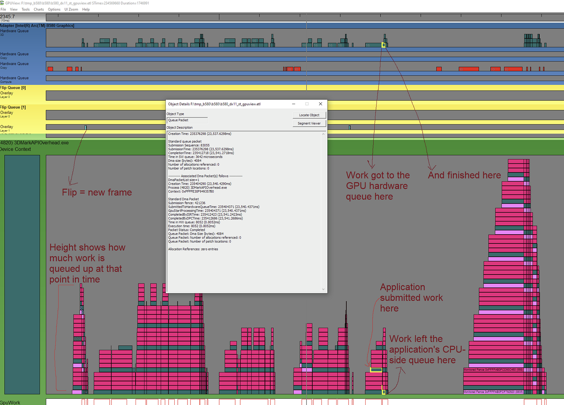Screen dimensions: 564x405
Task: Open the Segment Viewer
Action: pos(309,123)
